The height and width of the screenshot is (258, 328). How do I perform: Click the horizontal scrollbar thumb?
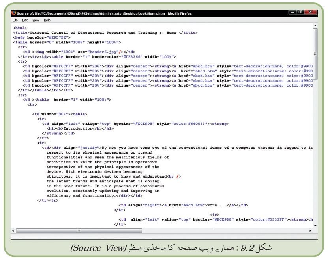pos(79,231)
